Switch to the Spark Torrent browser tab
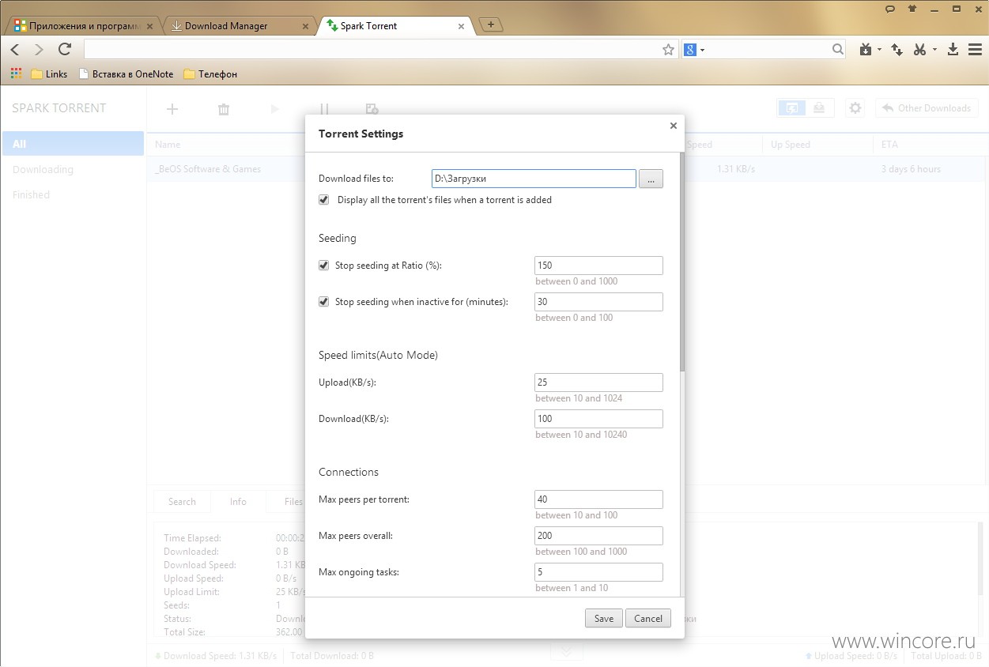 pos(395,26)
